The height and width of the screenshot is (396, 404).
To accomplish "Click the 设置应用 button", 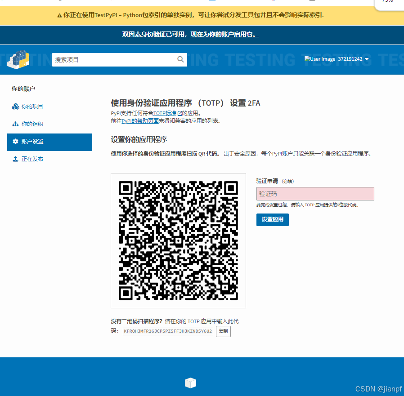I will 272,220.
